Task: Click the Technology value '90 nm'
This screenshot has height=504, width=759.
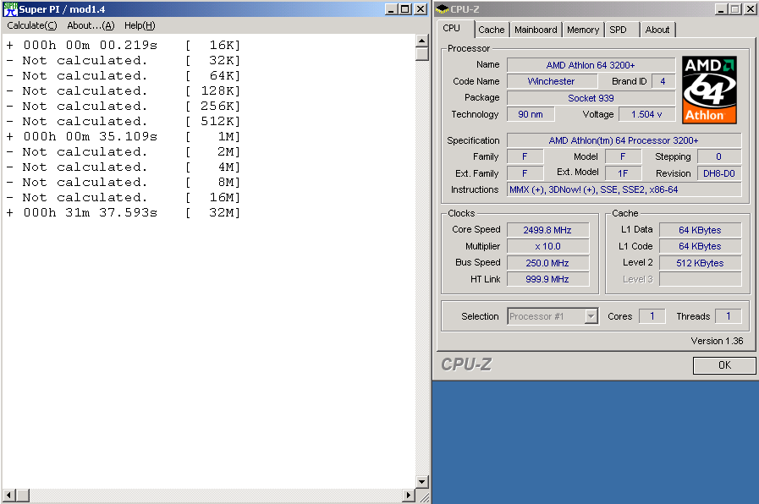Action: [x=531, y=115]
